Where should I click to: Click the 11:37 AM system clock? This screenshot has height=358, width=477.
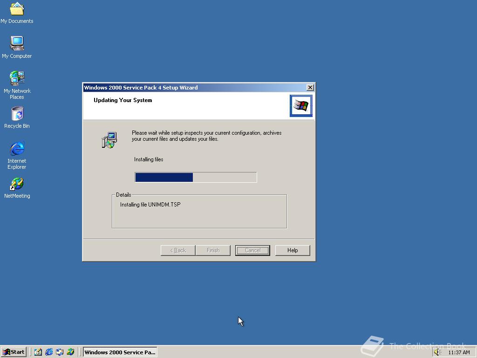(x=459, y=352)
